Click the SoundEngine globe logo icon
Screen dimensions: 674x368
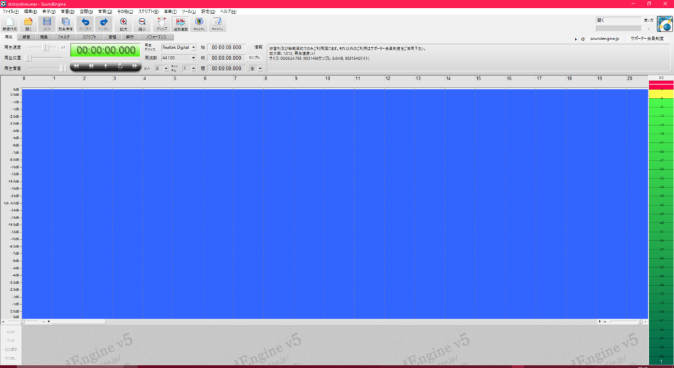665,24
